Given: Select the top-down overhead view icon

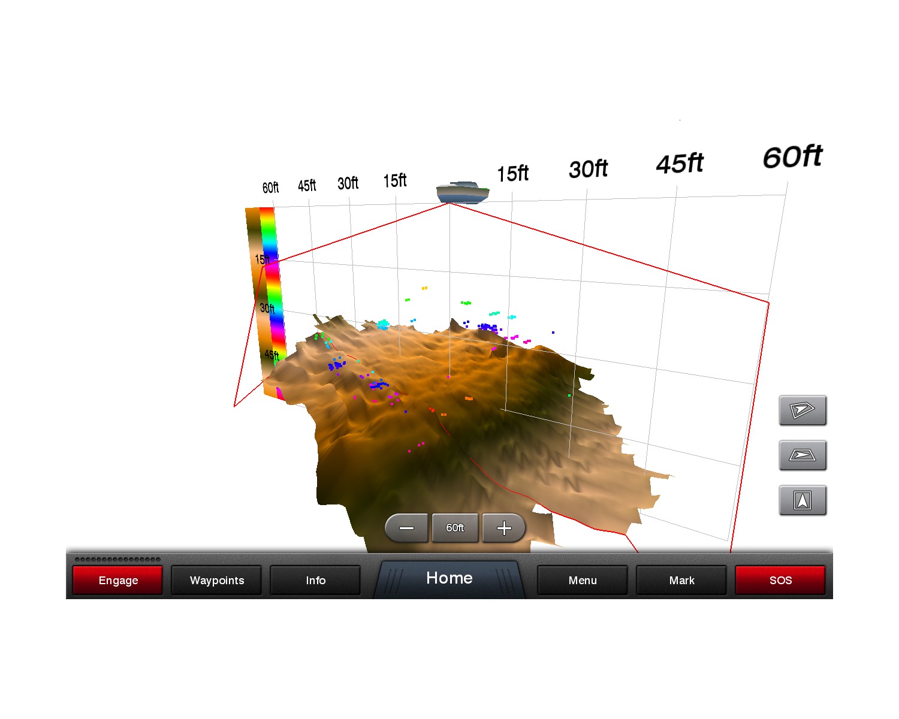Looking at the screenshot, I should pos(803,500).
